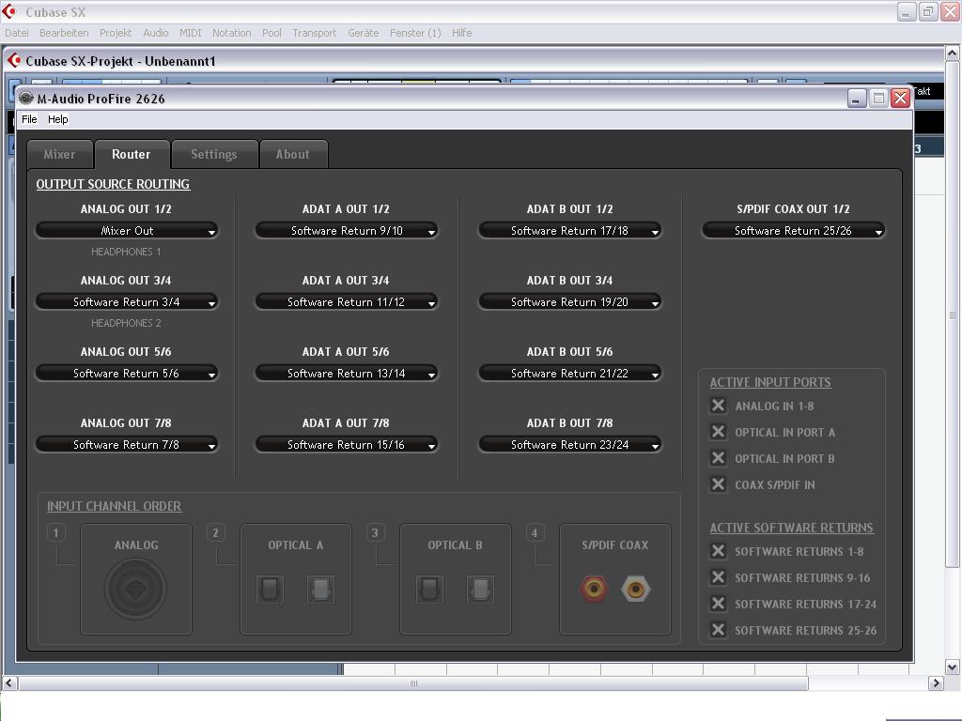Open the Notation menu in Cubase
The width and height of the screenshot is (962, 721).
231,33
